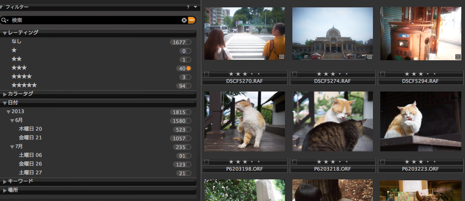Collapse the レーティング section
The image size is (465, 201).
pos(5,33)
